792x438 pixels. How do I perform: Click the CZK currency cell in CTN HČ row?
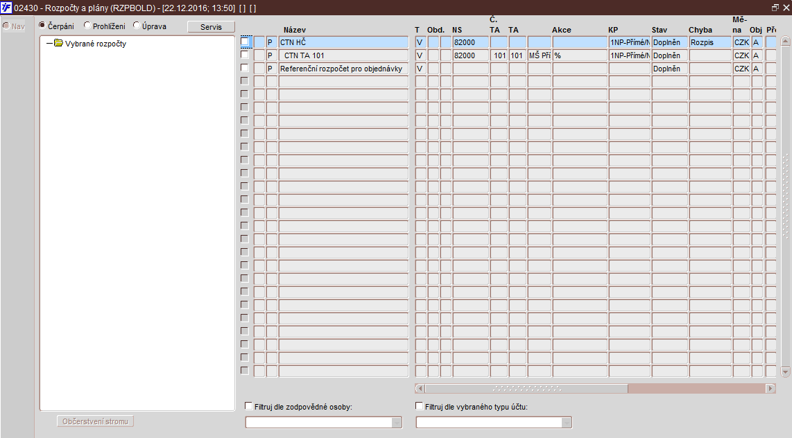pos(741,42)
